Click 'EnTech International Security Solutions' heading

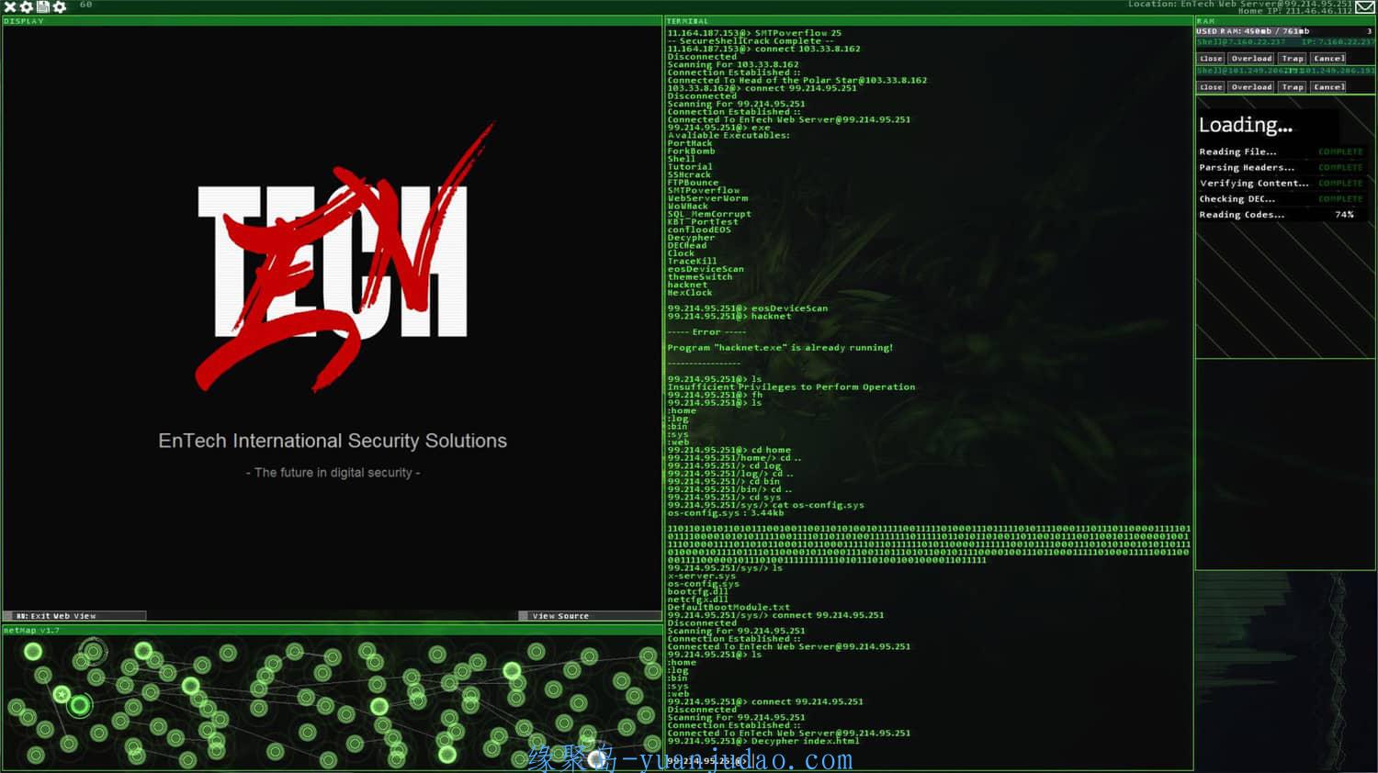click(333, 441)
